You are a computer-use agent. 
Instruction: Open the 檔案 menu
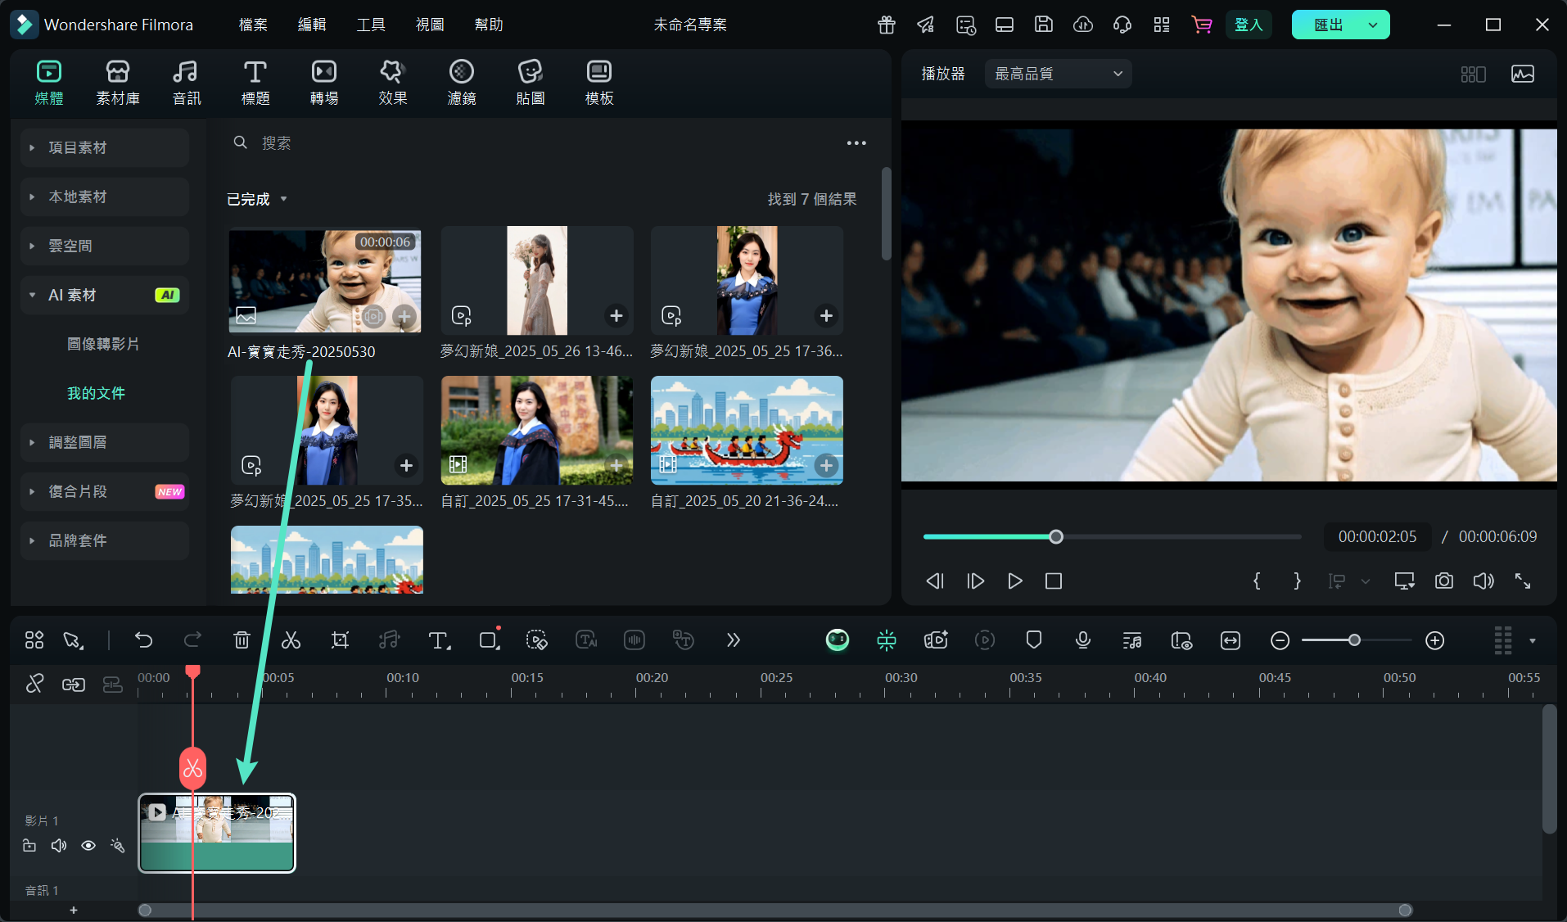click(x=253, y=25)
